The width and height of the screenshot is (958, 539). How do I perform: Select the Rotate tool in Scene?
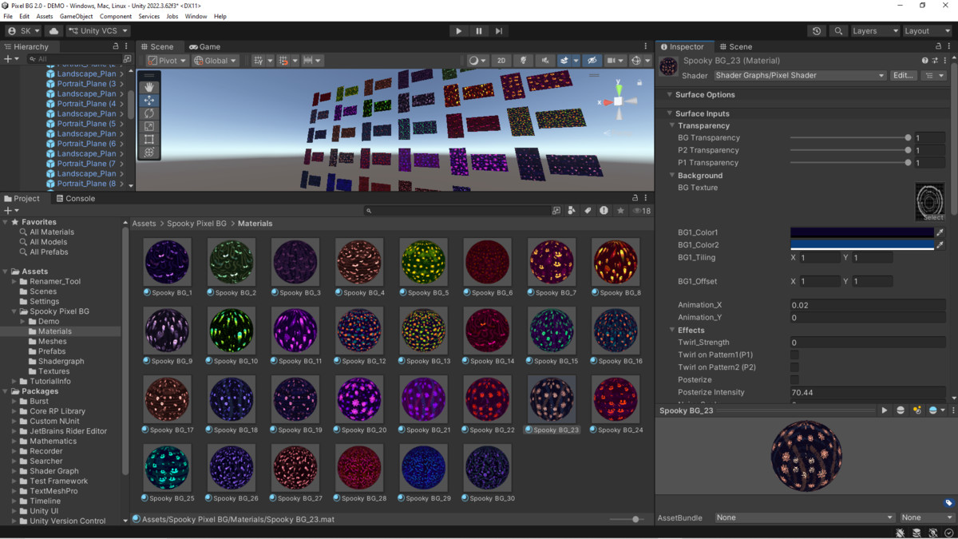149,113
